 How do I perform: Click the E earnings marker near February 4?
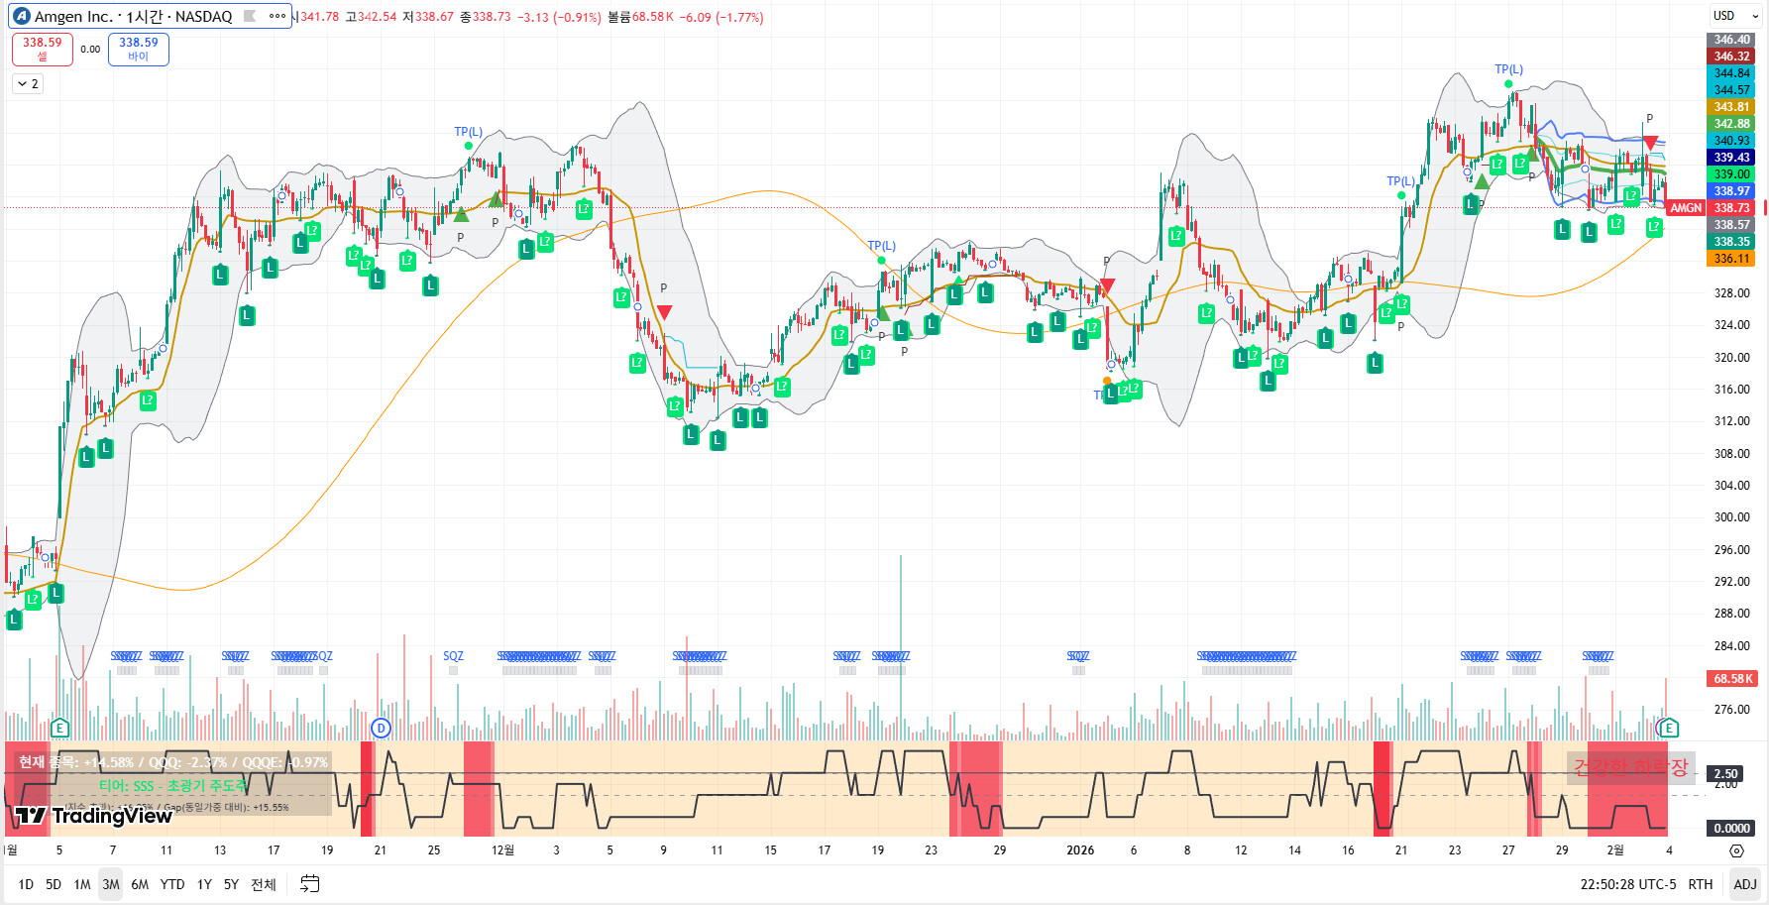pyautogui.click(x=1668, y=729)
